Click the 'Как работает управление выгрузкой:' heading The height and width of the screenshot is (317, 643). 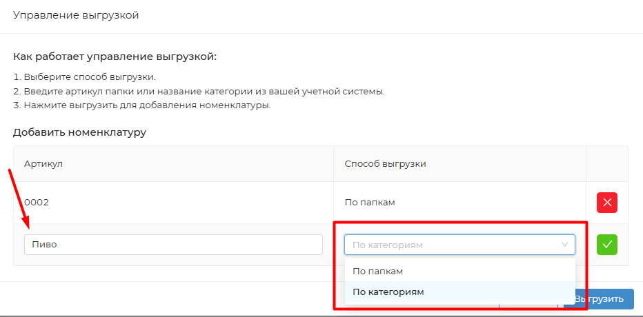coord(115,57)
